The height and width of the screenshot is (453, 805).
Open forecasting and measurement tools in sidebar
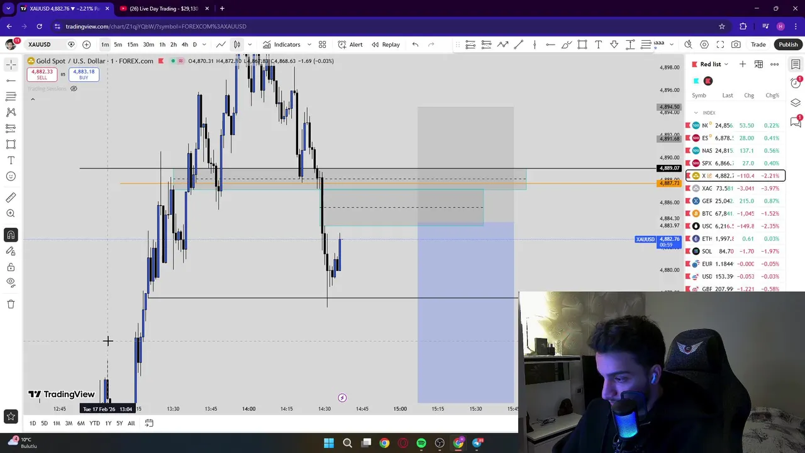click(x=11, y=128)
